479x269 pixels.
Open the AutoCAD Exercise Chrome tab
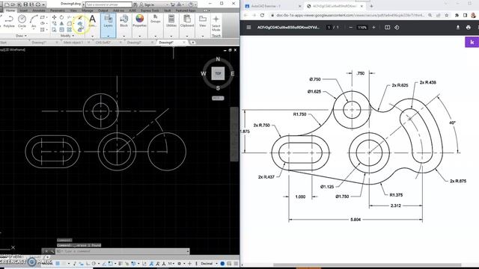(272, 6)
